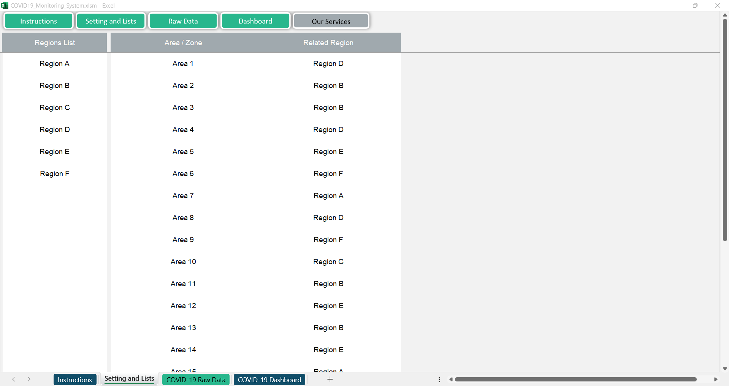Select the Area 10 cell
Screen dimensions: 729x386
coord(183,262)
